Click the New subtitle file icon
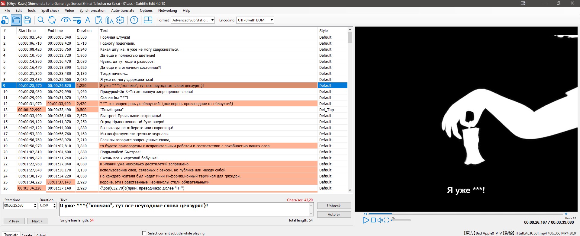The image size is (580, 236). pos(5,20)
